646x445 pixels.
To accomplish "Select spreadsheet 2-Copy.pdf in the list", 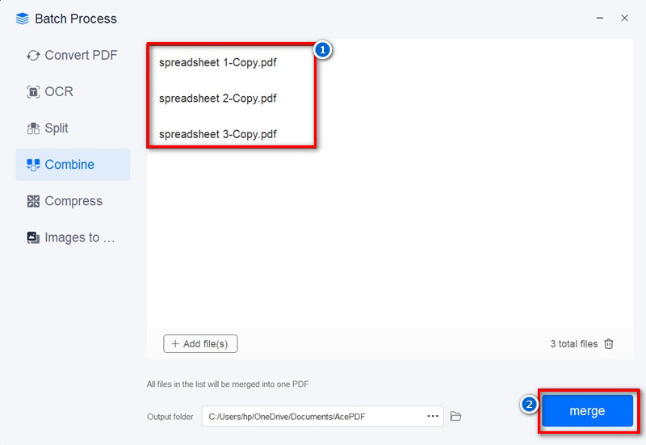I will pos(218,99).
